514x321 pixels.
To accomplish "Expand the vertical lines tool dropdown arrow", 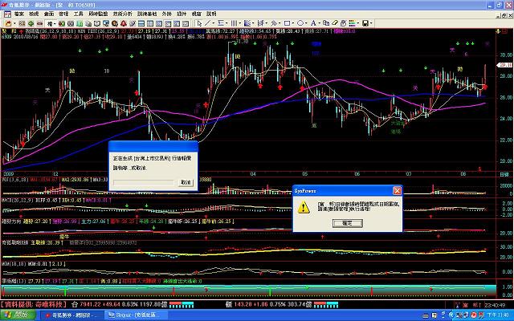I will 239,23.
